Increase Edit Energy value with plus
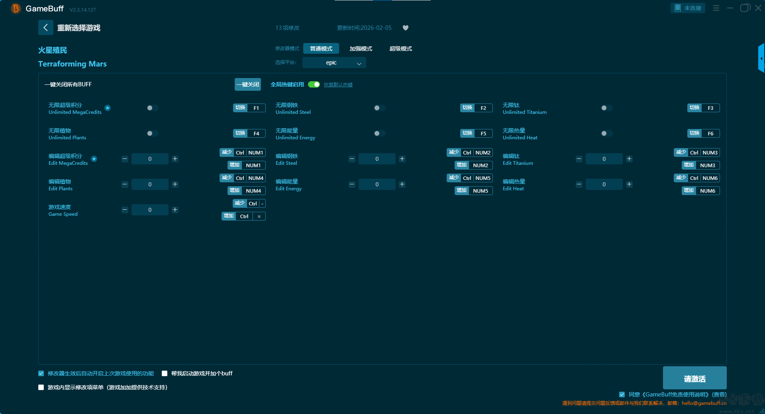This screenshot has width=765, height=414. [402, 184]
